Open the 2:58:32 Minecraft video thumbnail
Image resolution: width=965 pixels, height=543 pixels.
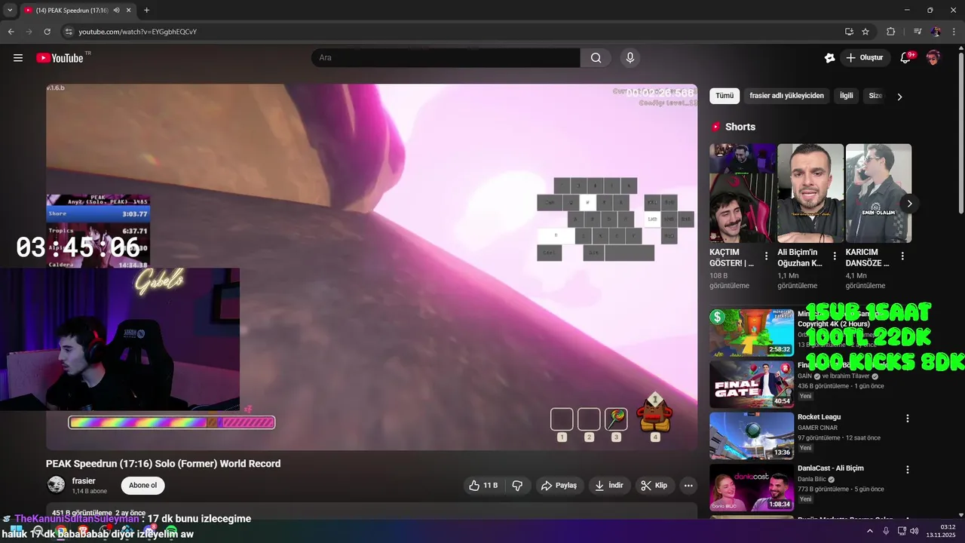point(751,333)
